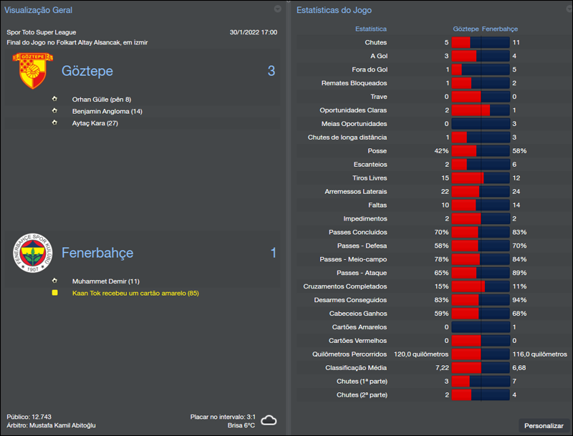Click the weather cloud icon near Brisa 6°C

click(x=267, y=420)
